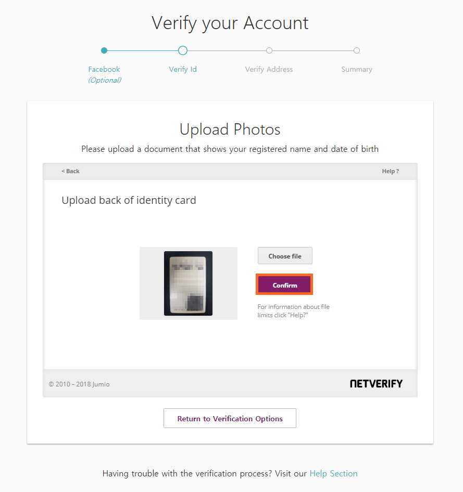
Task: Select the Summary step circle
Action: coord(357,50)
